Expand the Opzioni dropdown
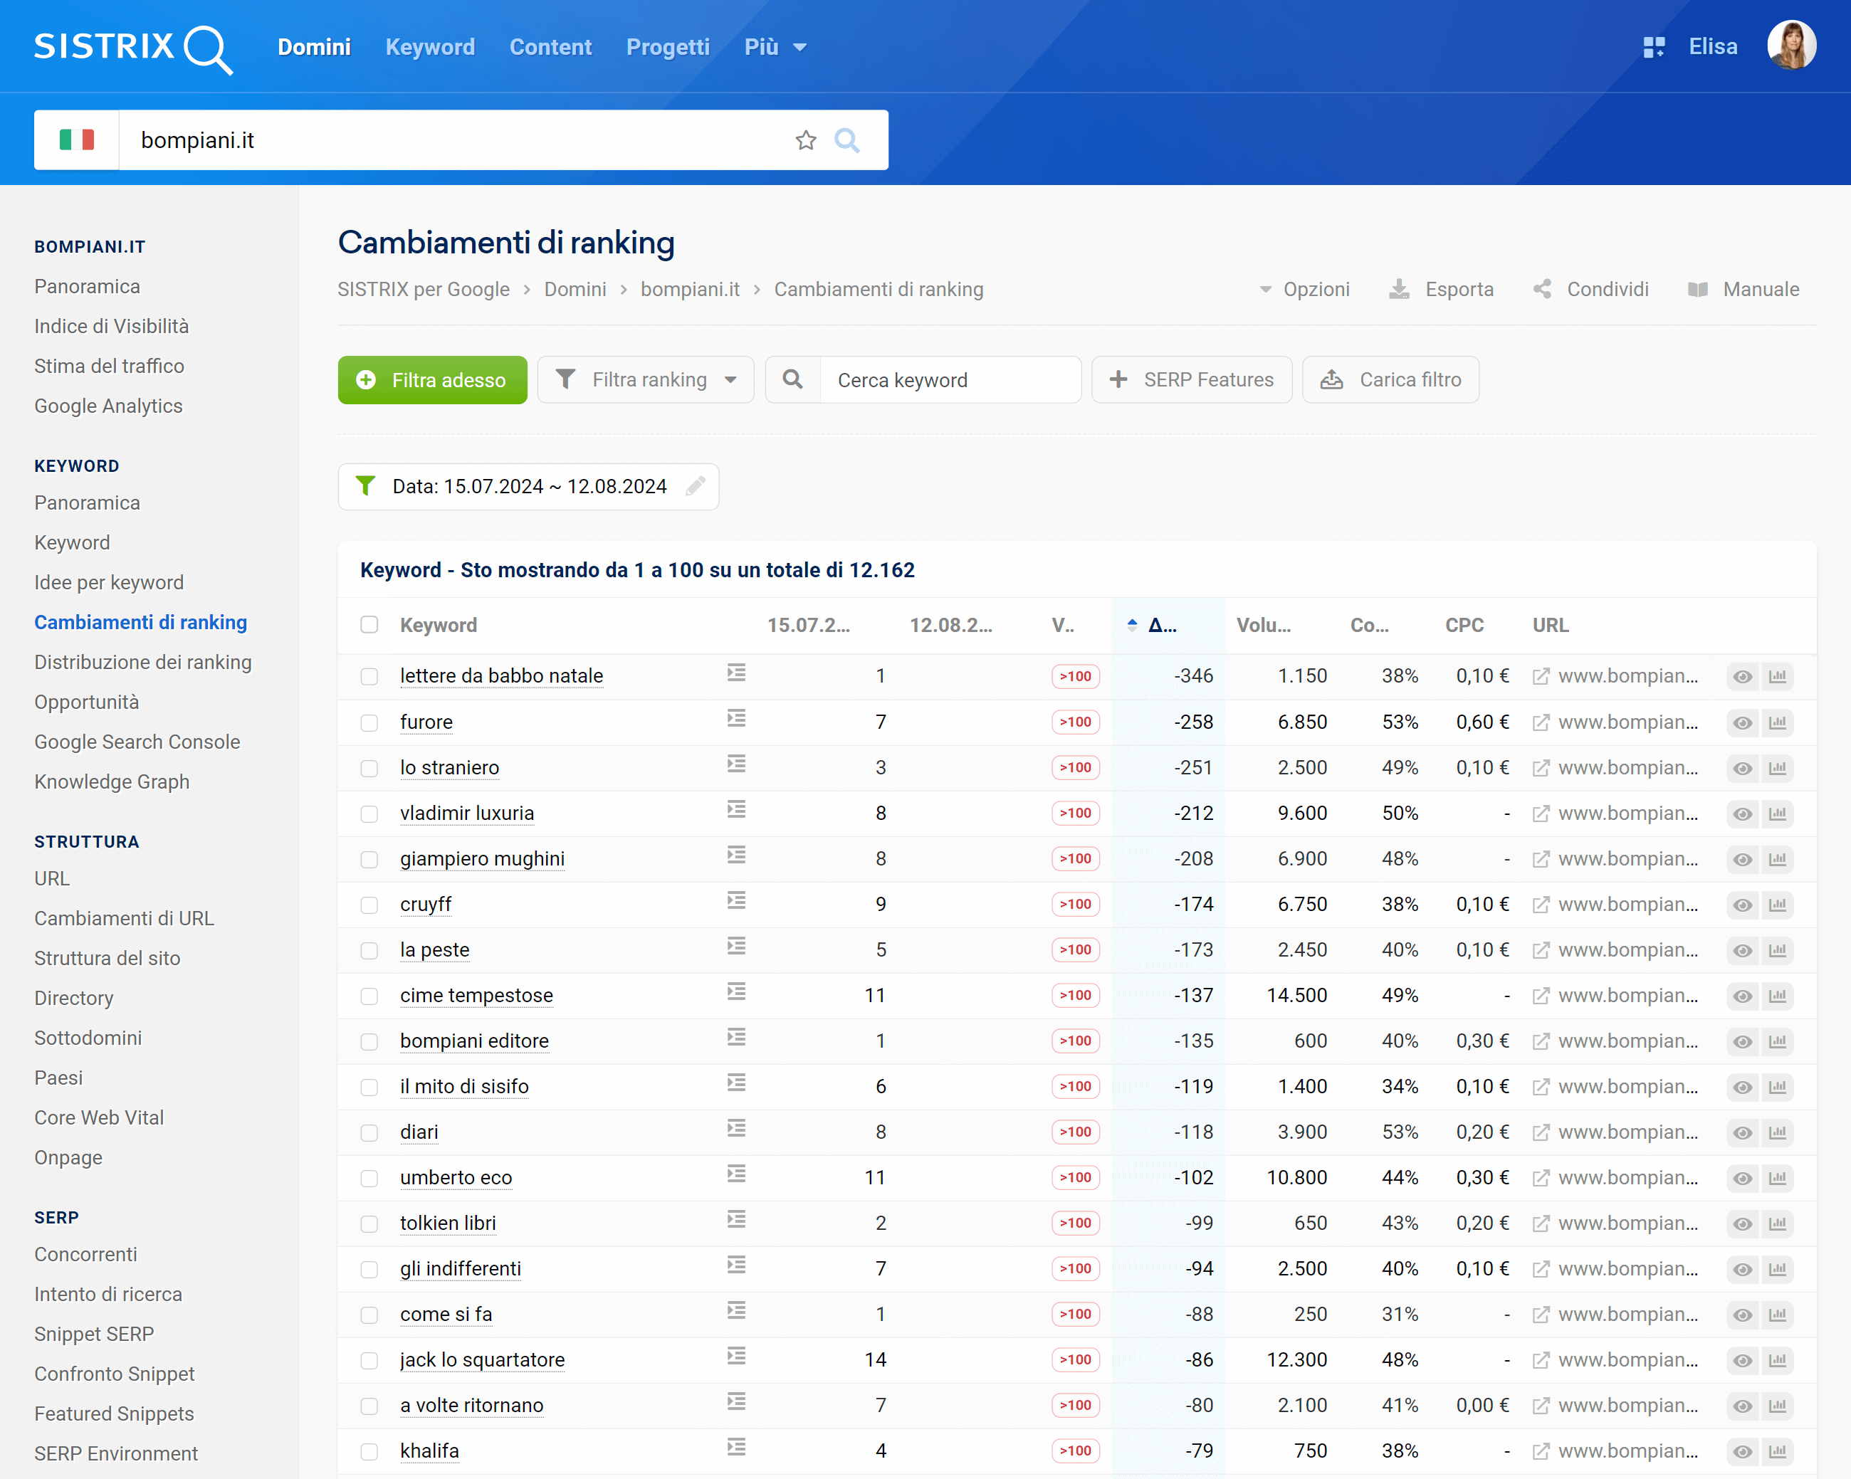 pyautogui.click(x=1304, y=289)
